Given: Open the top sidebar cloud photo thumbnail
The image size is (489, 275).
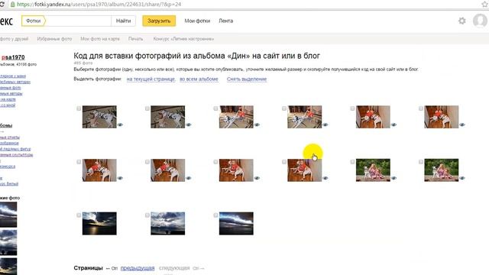Looking at the screenshot, I should [8, 215].
